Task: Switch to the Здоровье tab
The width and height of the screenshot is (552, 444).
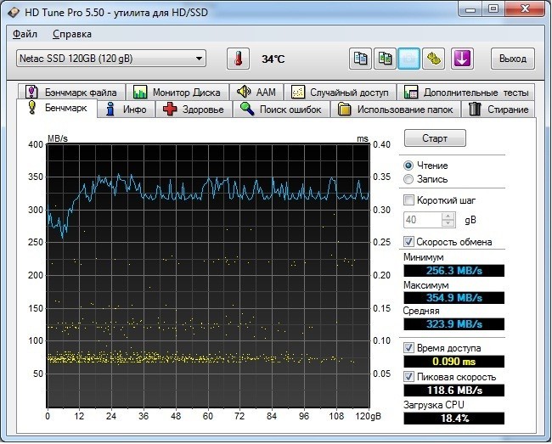Action: click(x=194, y=110)
